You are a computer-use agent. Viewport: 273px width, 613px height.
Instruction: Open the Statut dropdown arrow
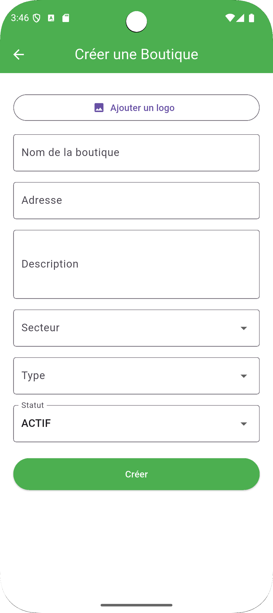(244, 424)
